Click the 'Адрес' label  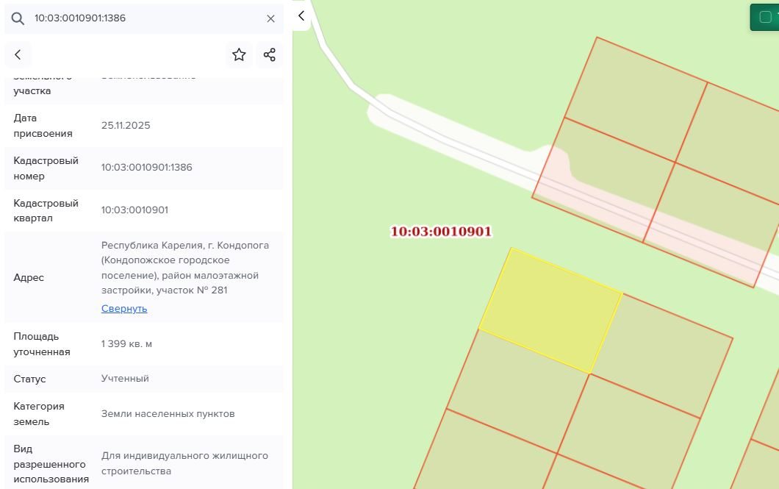click(x=29, y=277)
